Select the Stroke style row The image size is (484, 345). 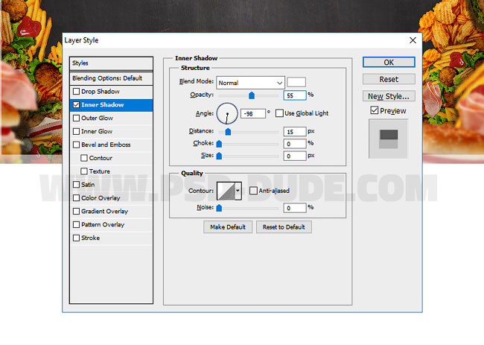[x=111, y=238]
